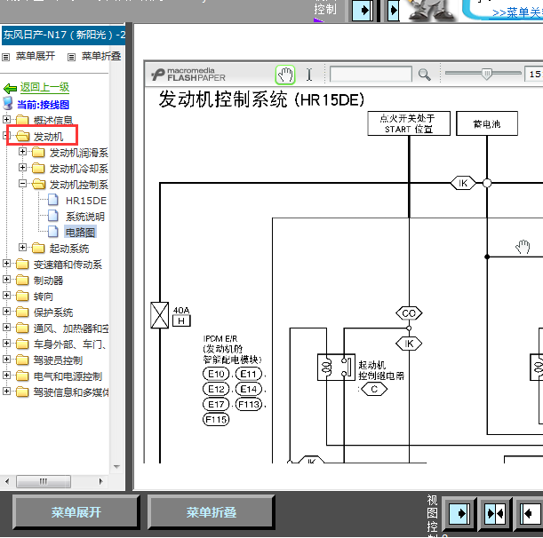
Task: Select the 电路图 document
Action: click(x=80, y=233)
